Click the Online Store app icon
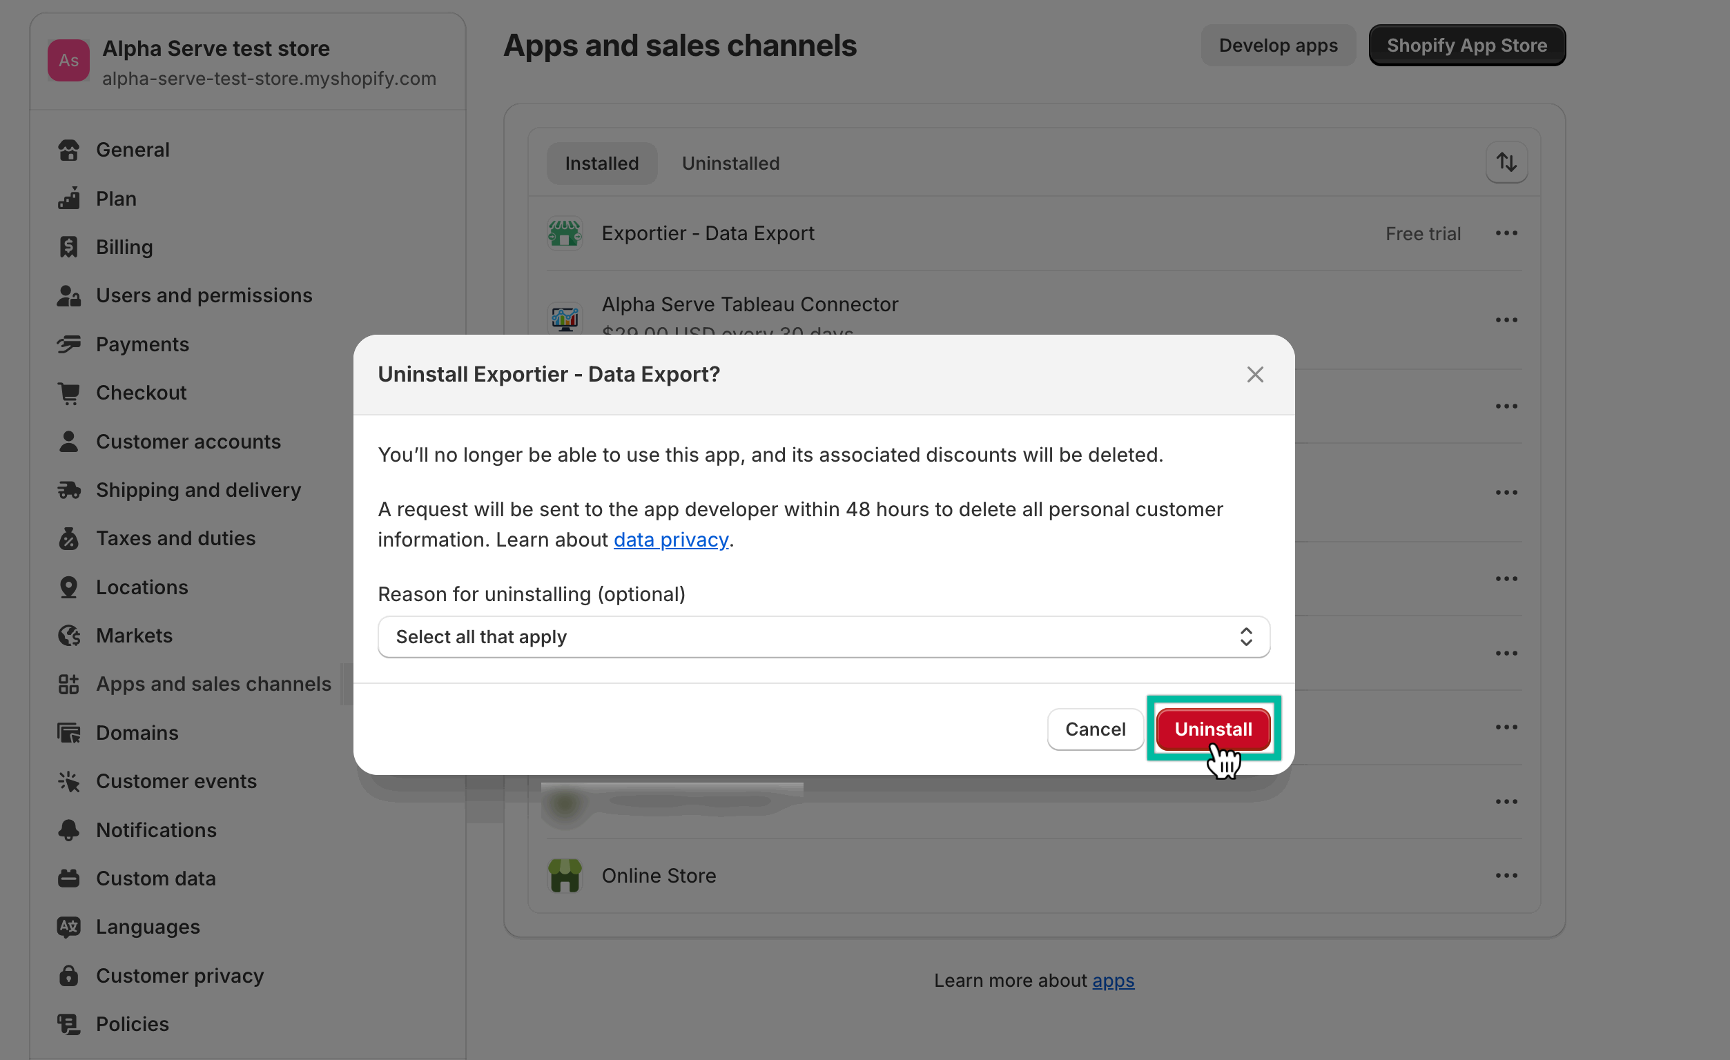 565,874
